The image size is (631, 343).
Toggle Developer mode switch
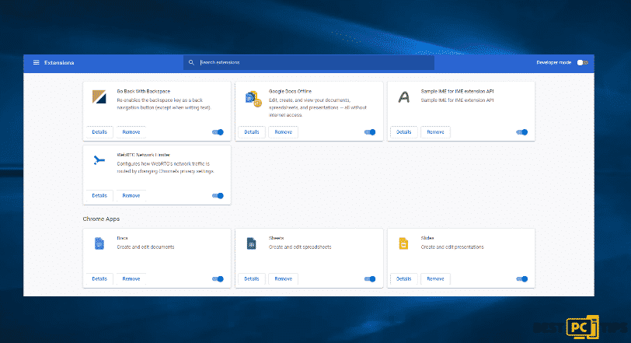[x=582, y=62]
